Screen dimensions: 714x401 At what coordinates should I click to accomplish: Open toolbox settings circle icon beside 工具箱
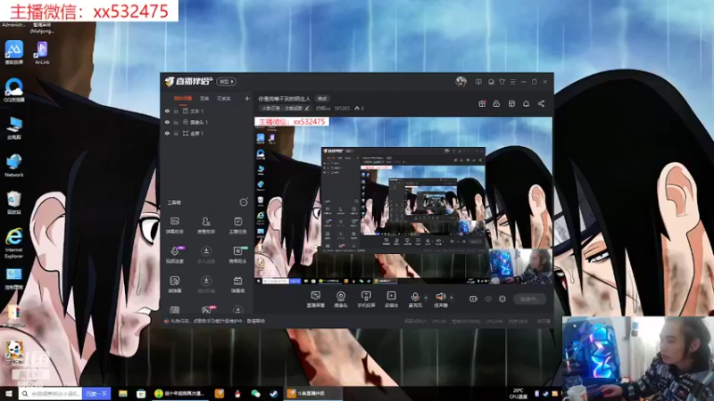coord(244,202)
